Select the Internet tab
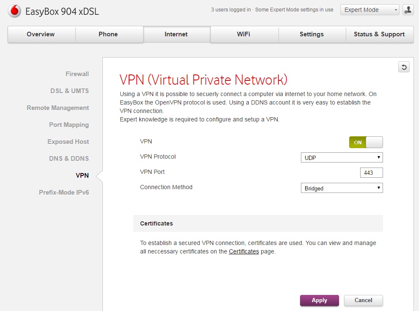The width and height of the screenshot is (419, 311). [176, 34]
